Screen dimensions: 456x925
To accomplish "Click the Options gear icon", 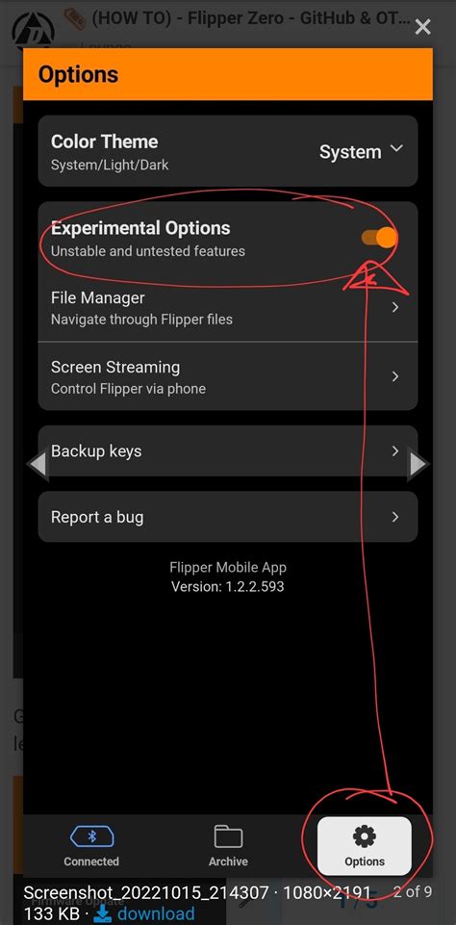I will click(x=364, y=836).
